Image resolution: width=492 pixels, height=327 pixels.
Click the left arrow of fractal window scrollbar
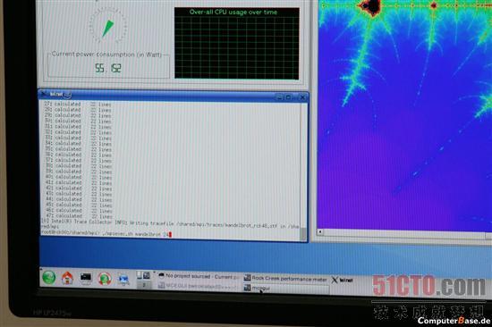(x=320, y=232)
